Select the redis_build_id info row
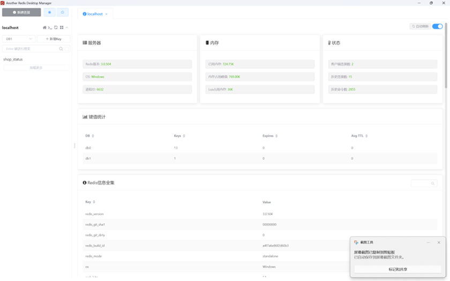The image size is (450, 281). [260, 246]
